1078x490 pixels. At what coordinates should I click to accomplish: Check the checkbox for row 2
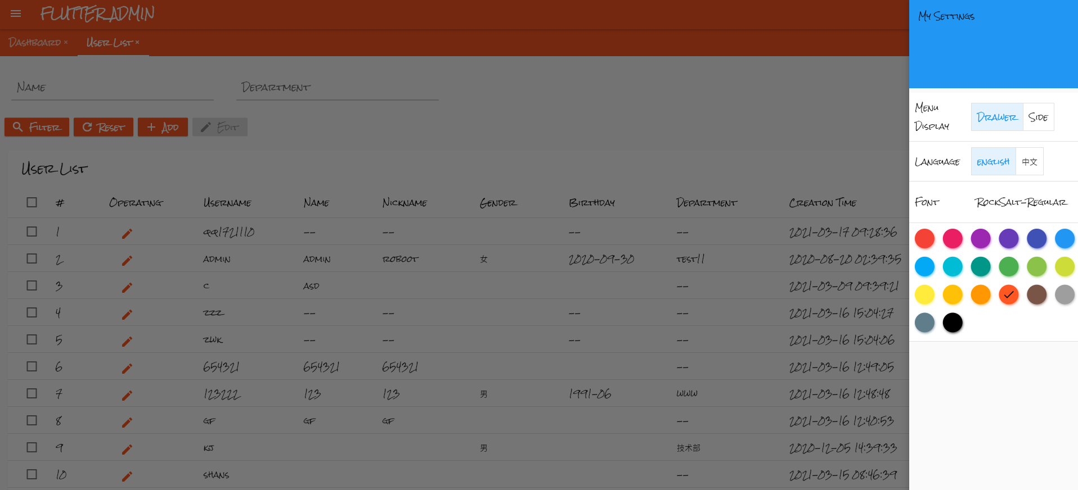[x=32, y=258]
